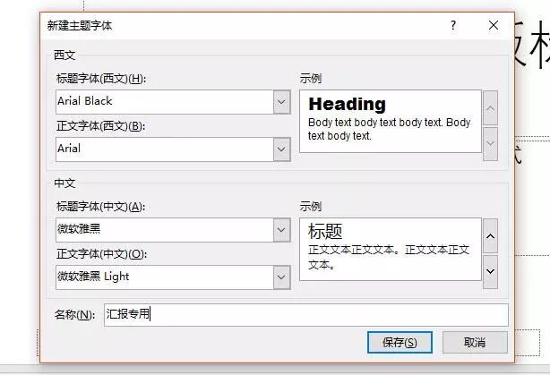Click the 标题字体(西文)(H) label
This screenshot has width=550, height=375.
coord(101,79)
